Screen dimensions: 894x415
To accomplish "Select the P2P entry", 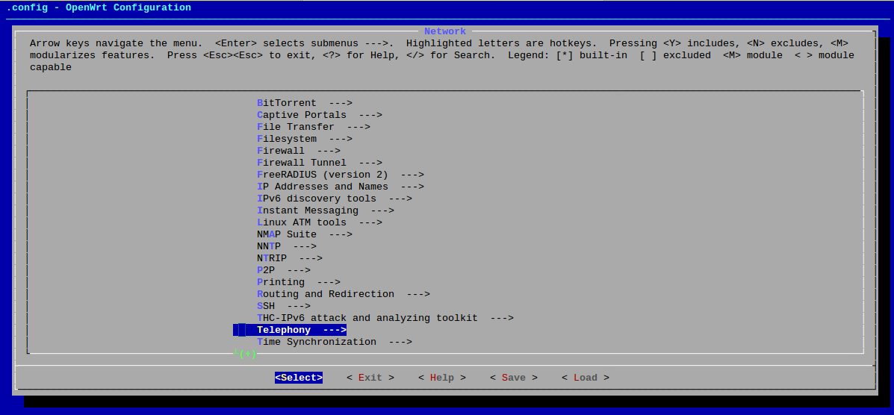I will point(284,271).
